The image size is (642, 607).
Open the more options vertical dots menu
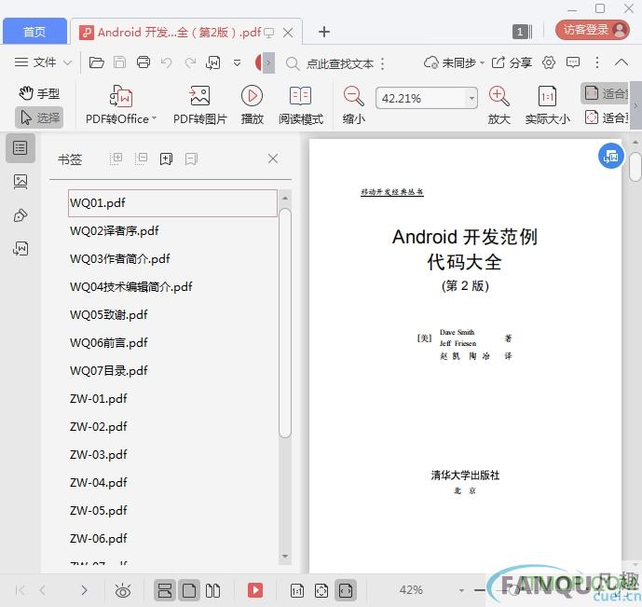597,62
